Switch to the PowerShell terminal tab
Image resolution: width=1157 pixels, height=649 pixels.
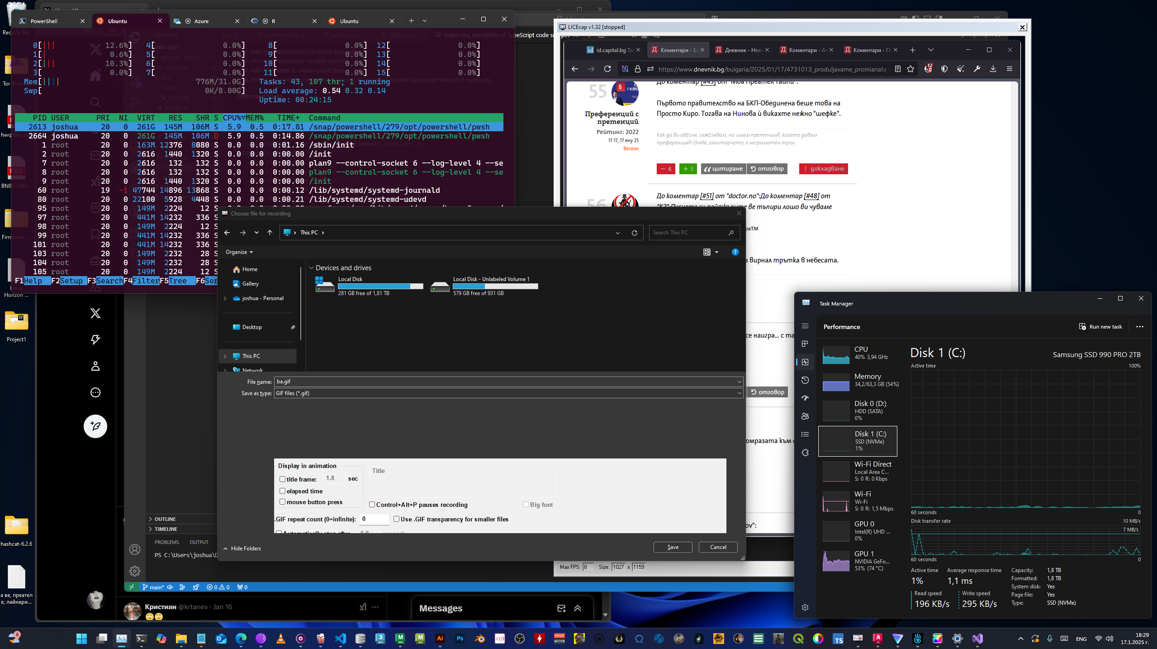(x=52, y=21)
